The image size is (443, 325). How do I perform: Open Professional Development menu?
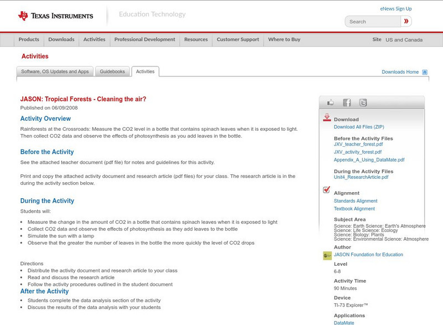145,39
